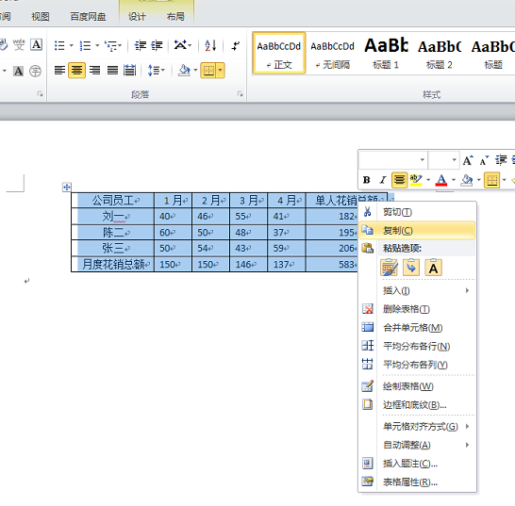Open 表格属性(R)... dialog
Image resolution: width=515 pixels, height=506 pixels.
pos(417,482)
